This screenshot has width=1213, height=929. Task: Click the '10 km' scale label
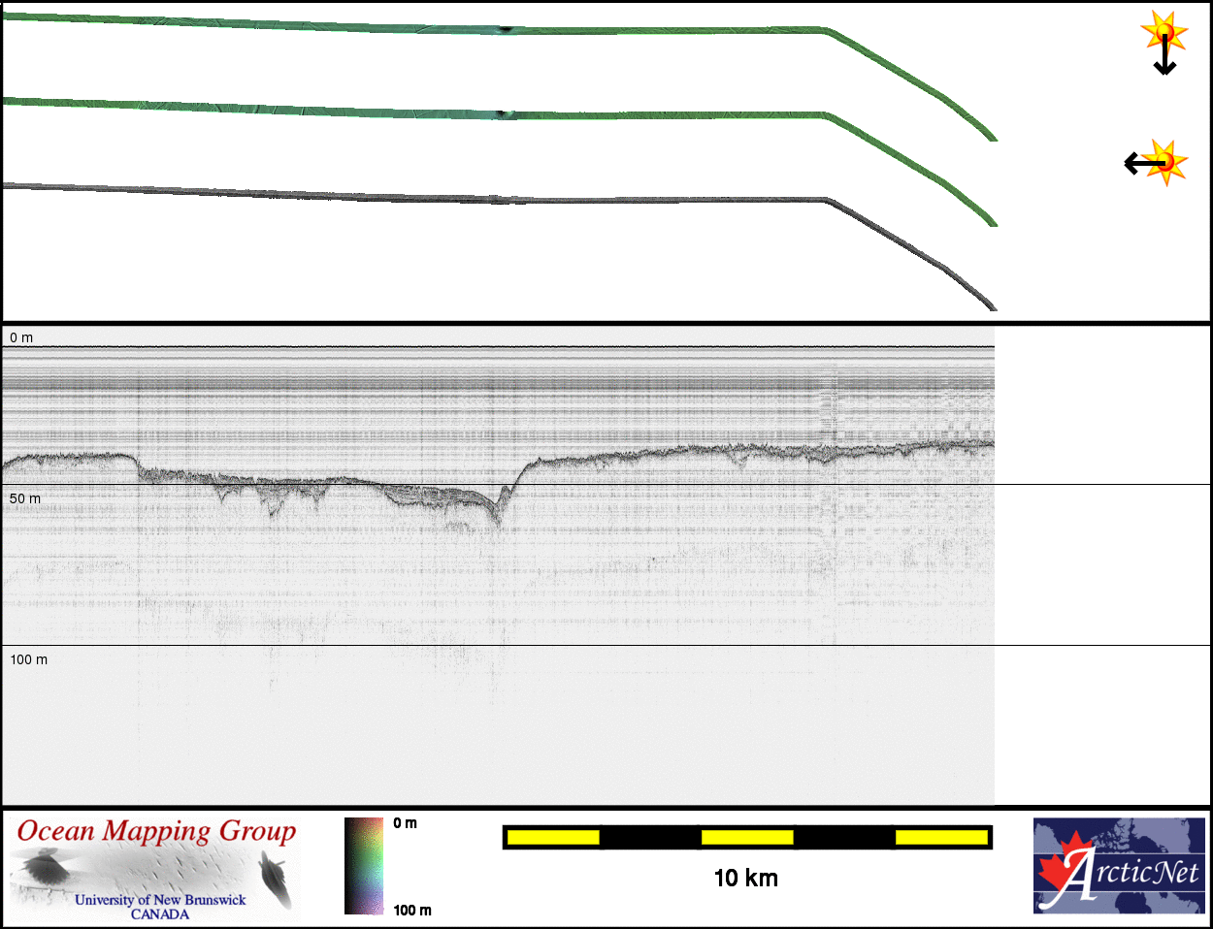coord(745,879)
